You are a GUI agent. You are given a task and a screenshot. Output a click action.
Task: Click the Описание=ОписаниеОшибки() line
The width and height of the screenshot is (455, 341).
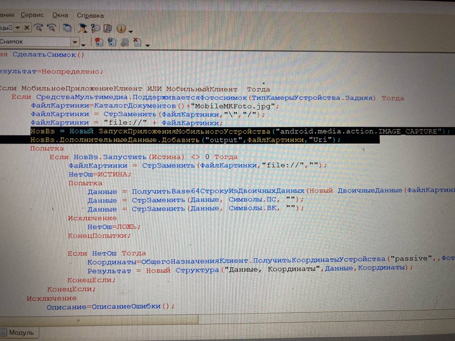pyautogui.click(x=111, y=307)
